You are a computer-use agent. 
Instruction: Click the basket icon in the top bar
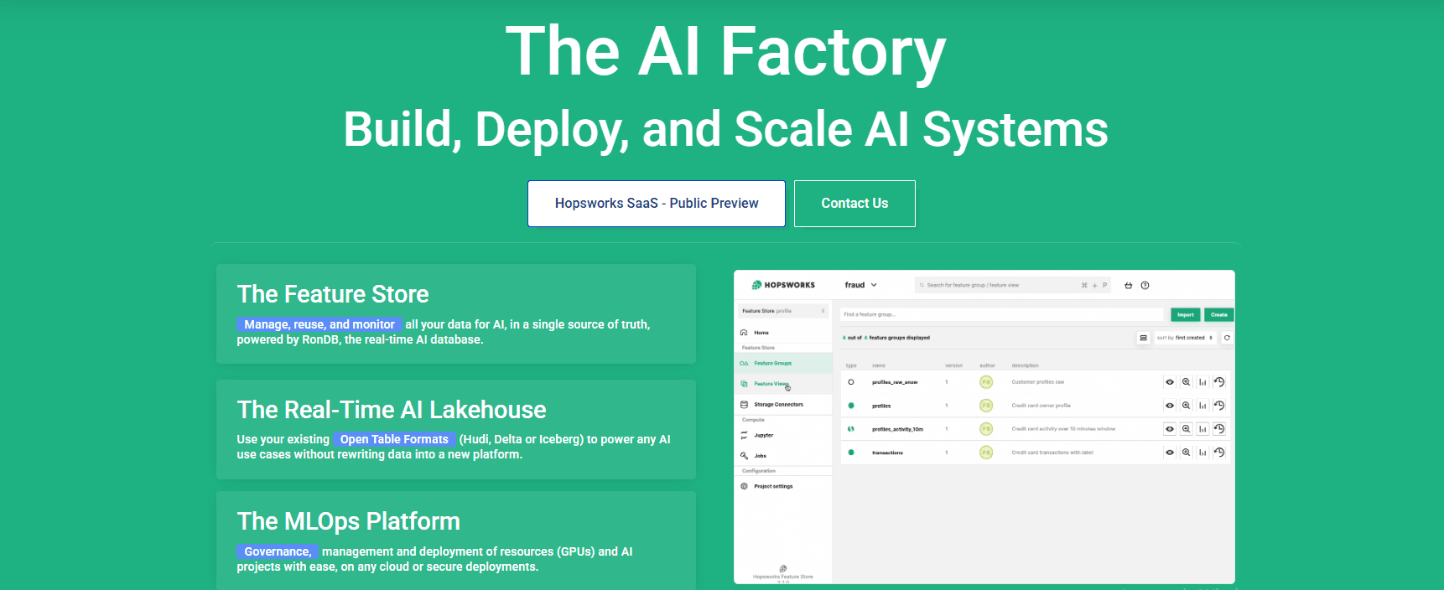[1128, 285]
